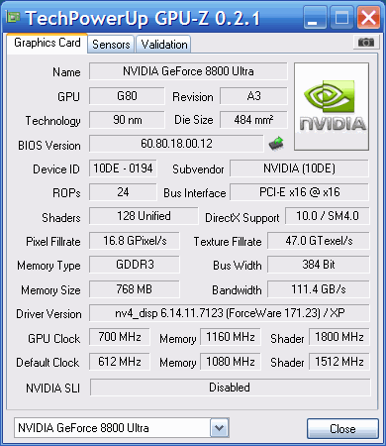Click the Memory Size field 768 MB
This screenshot has height=446, width=386.
click(135, 289)
